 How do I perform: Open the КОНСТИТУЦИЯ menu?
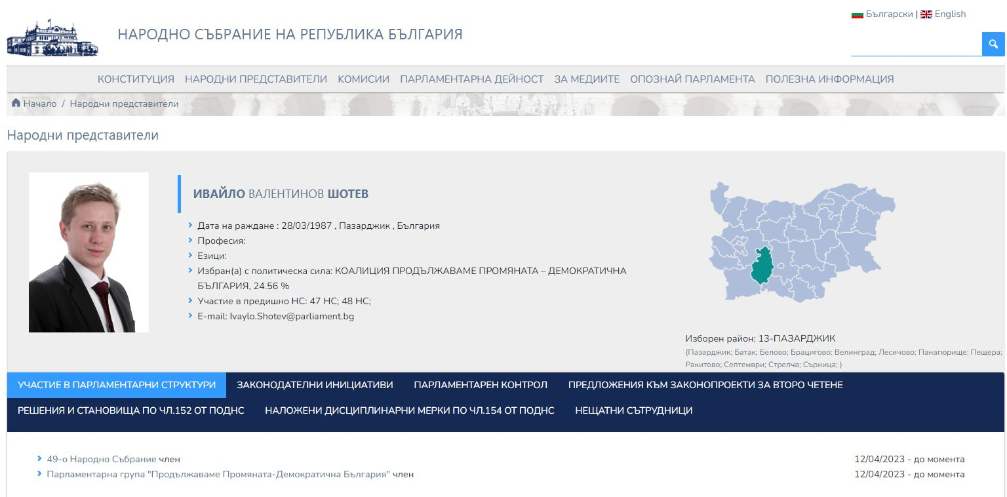[136, 79]
